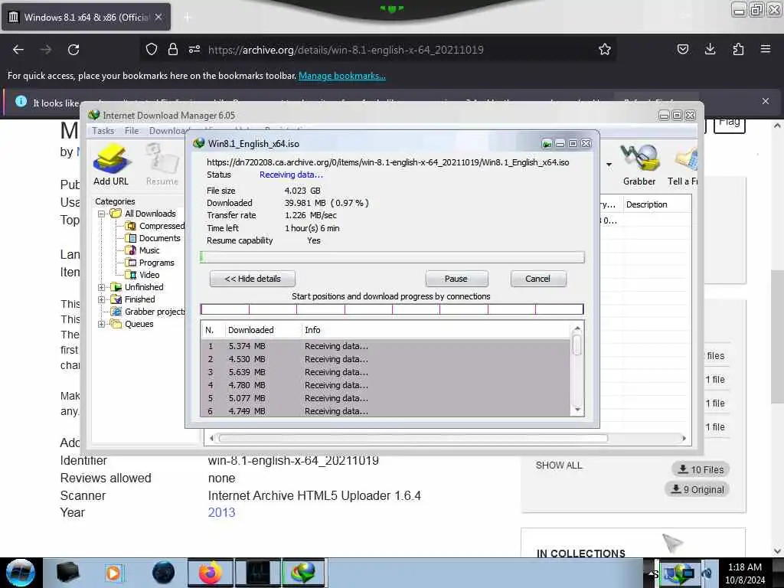This screenshot has height=588, width=784.
Task: Open the Firefox extensions icon
Action: coord(738,49)
